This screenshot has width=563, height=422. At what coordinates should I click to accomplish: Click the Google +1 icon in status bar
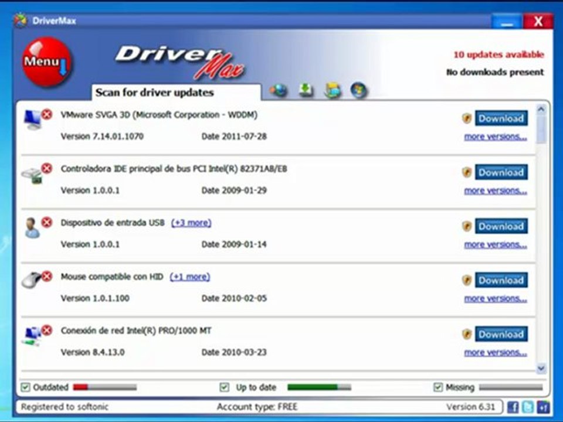pos(543,407)
